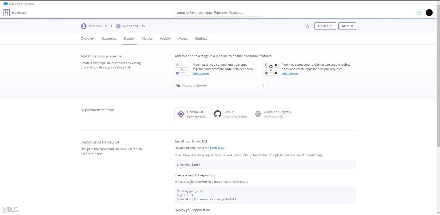The image size is (440, 215).
Task: Select the GitHub octocat deployment icon
Action: tap(218, 114)
